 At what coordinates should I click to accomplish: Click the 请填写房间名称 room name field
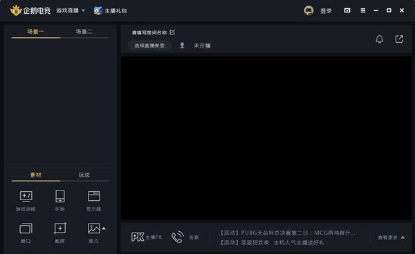pos(149,32)
